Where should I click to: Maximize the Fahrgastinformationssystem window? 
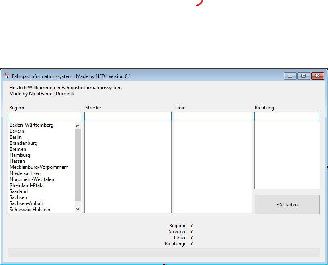303,76
